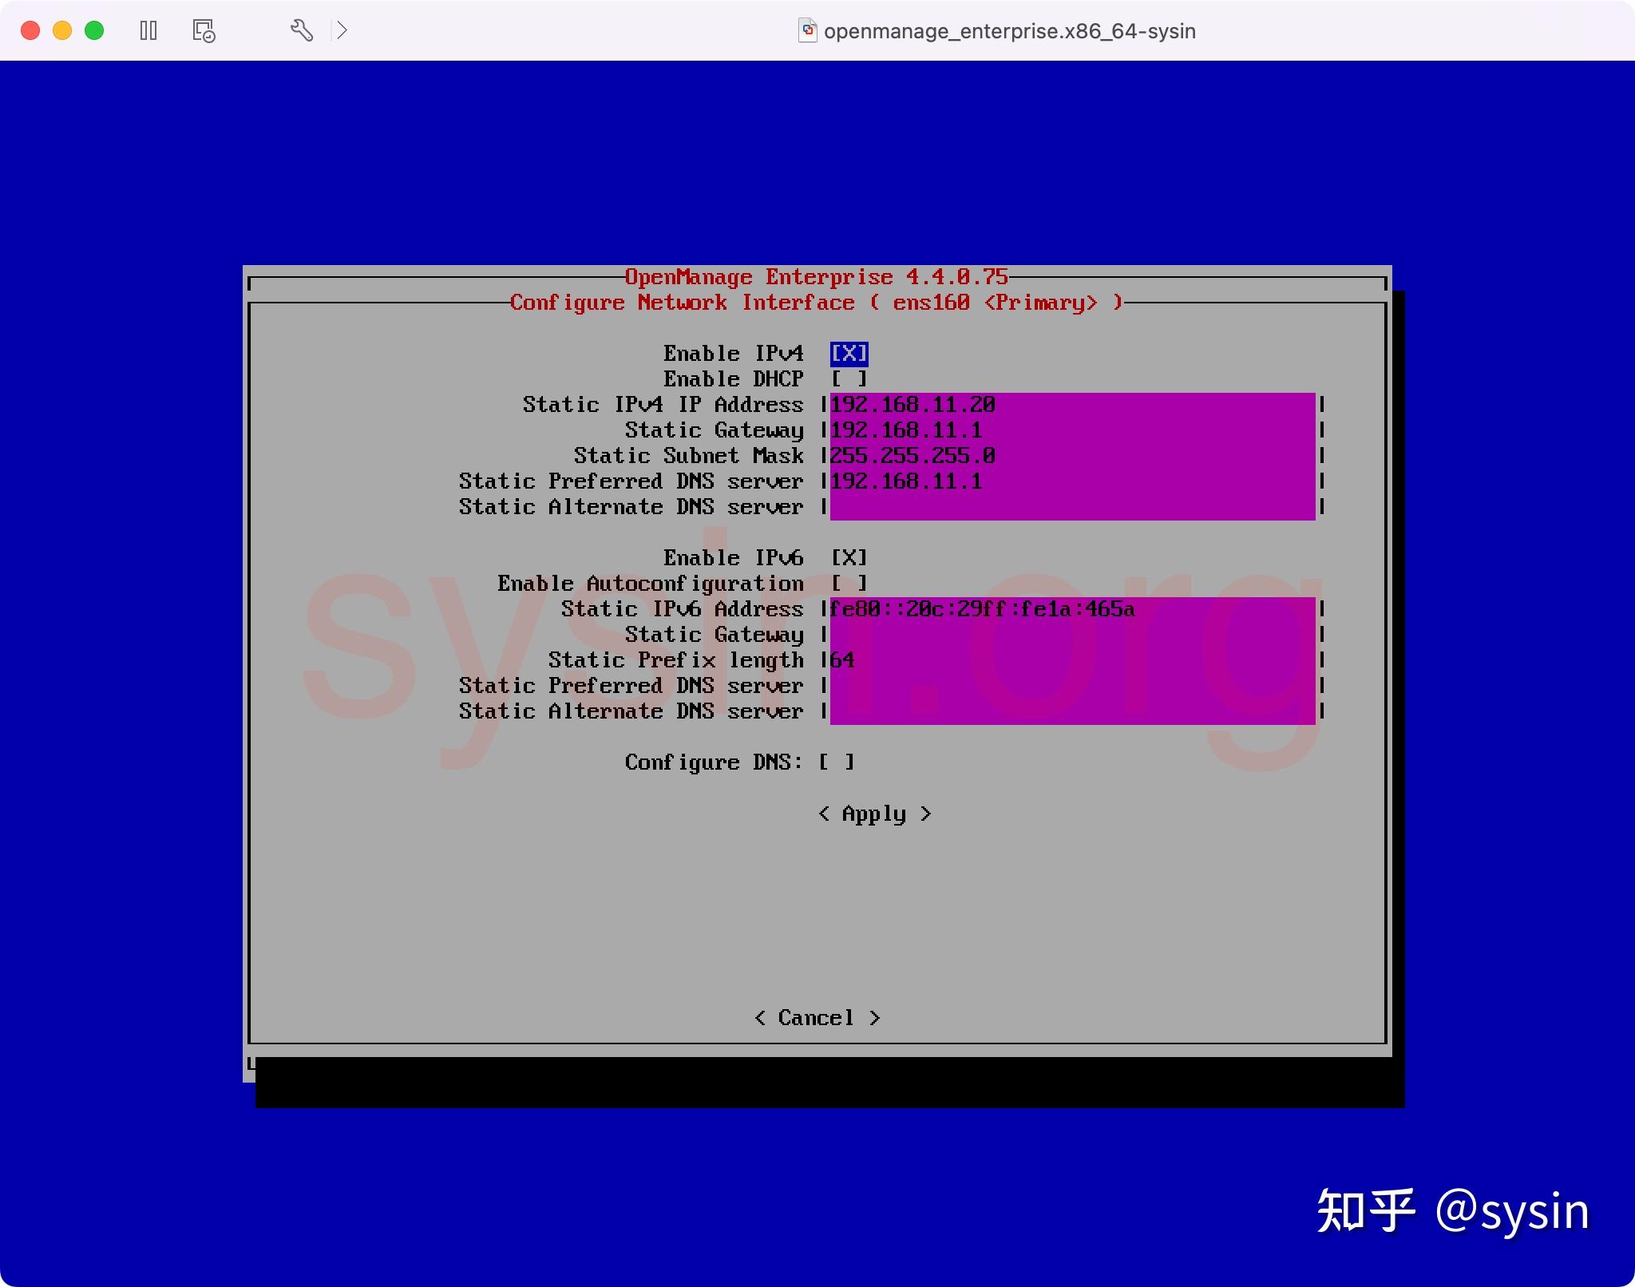Select the Apply button
This screenshot has width=1635, height=1287.
[874, 814]
